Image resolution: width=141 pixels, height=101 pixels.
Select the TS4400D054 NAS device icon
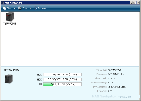[10, 17]
